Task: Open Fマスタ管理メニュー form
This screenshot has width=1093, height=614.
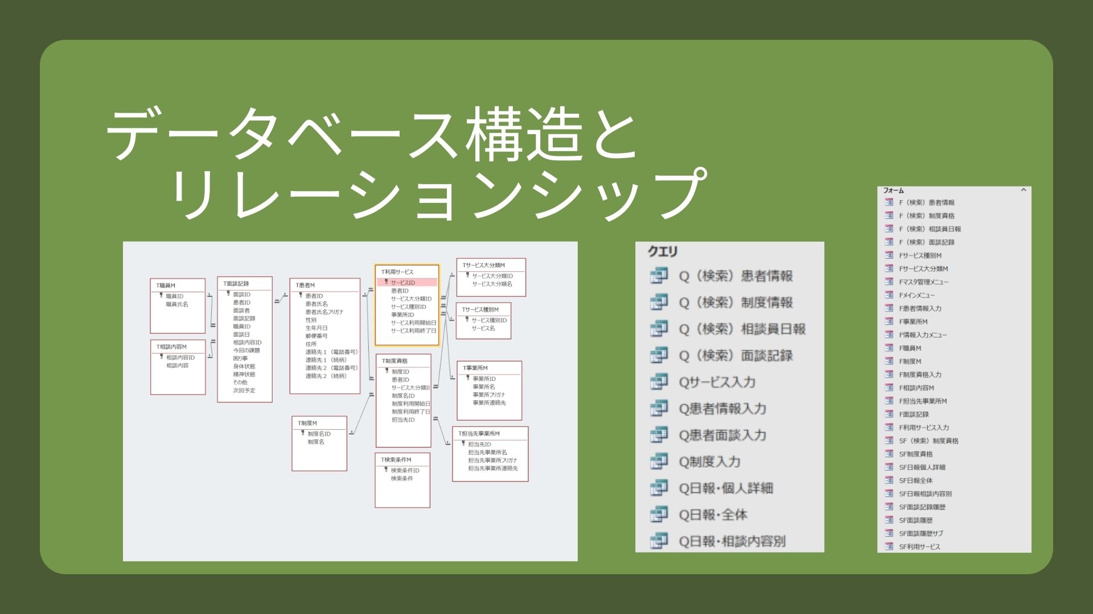Action: pyautogui.click(x=923, y=282)
